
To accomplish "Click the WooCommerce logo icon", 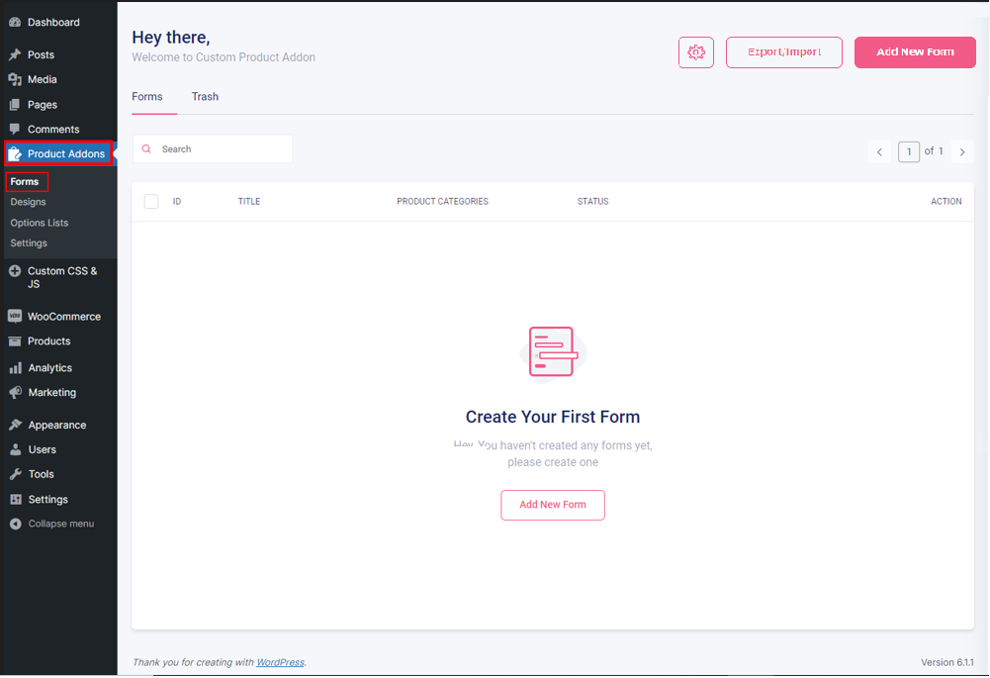I will [15, 316].
